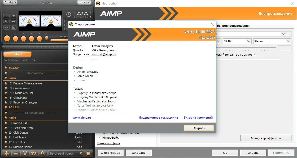
Task: Click the tray-mode icon next to the wrench
Action: (x=15, y=2)
